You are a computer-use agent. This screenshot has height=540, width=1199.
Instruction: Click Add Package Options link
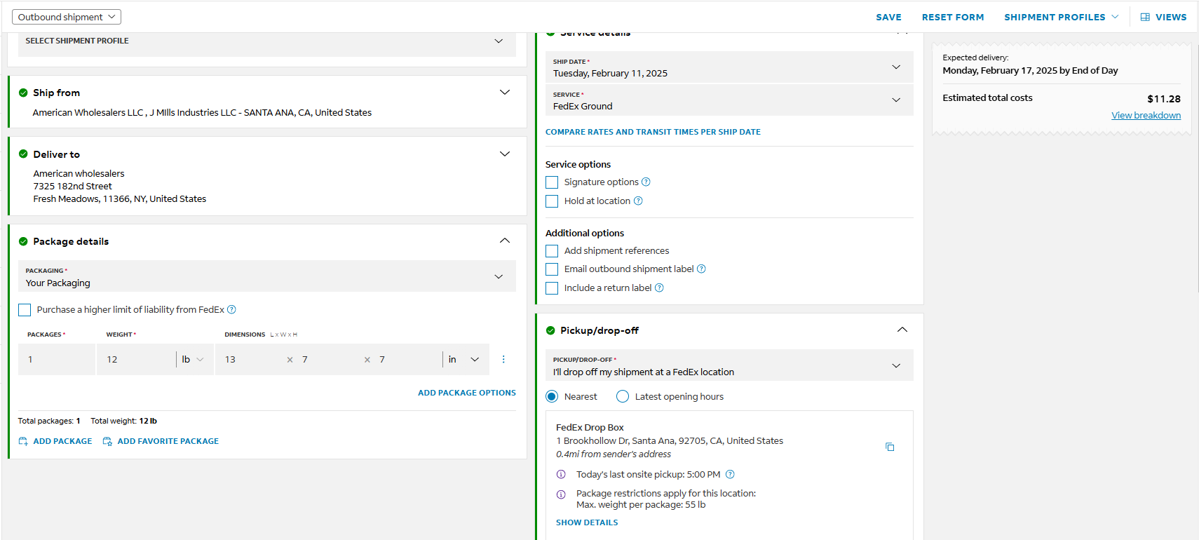[x=467, y=393]
